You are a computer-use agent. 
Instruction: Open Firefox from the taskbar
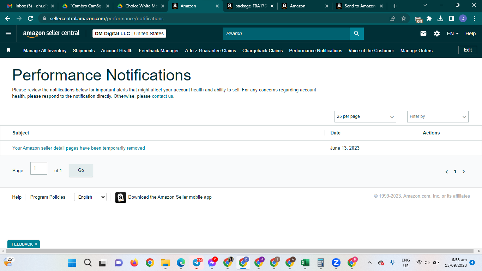pos(134,263)
